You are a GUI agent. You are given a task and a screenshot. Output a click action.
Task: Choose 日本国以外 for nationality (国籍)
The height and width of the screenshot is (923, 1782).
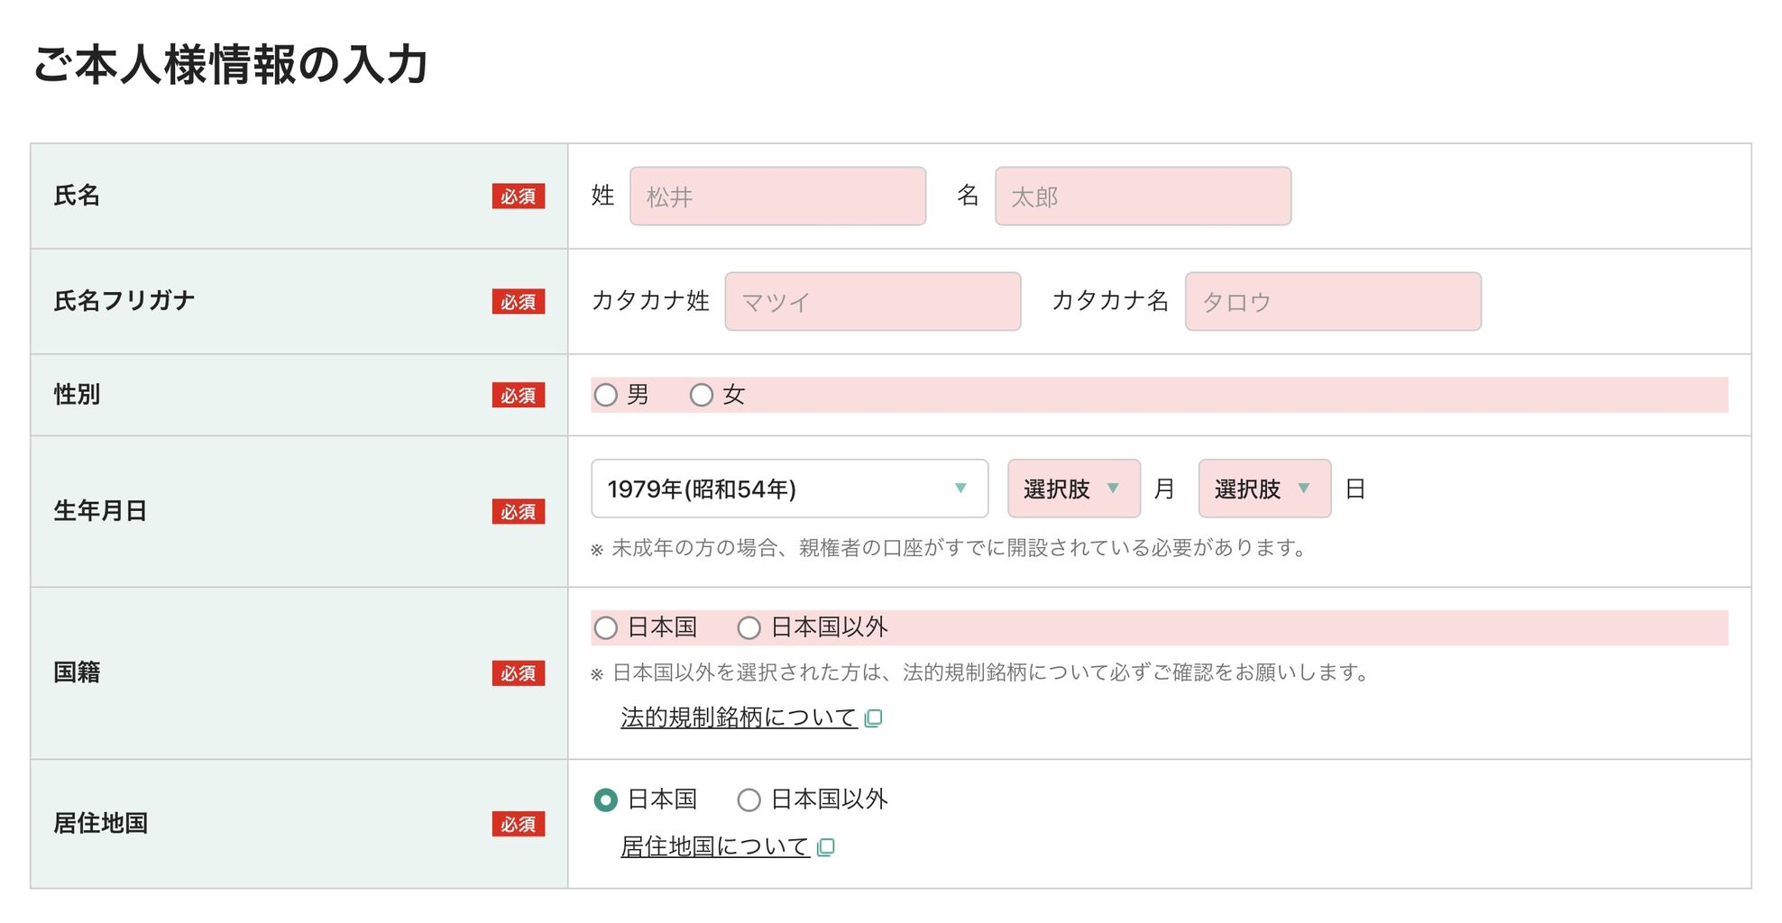(x=749, y=627)
